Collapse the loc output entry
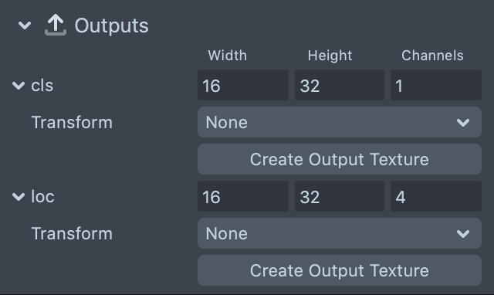 [x=19, y=197]
